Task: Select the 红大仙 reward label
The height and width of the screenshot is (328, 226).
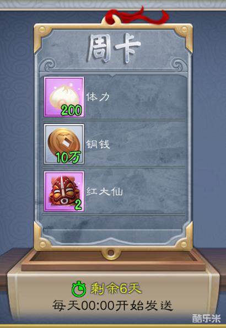Action: click(104, 191)
